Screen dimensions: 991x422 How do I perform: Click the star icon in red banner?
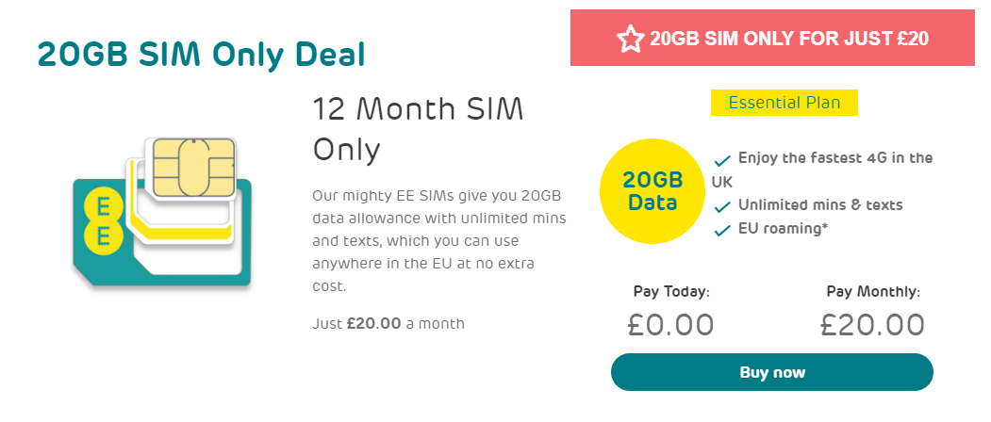(x=630, y=39)
